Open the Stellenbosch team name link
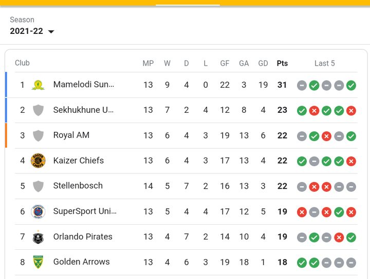The width and height of the screenshot is (370, 279). pos(78,186)
